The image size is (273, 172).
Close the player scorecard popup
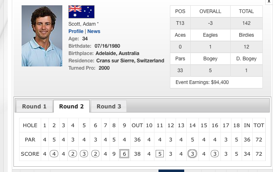pyautogui.click(x=269, y=2)
